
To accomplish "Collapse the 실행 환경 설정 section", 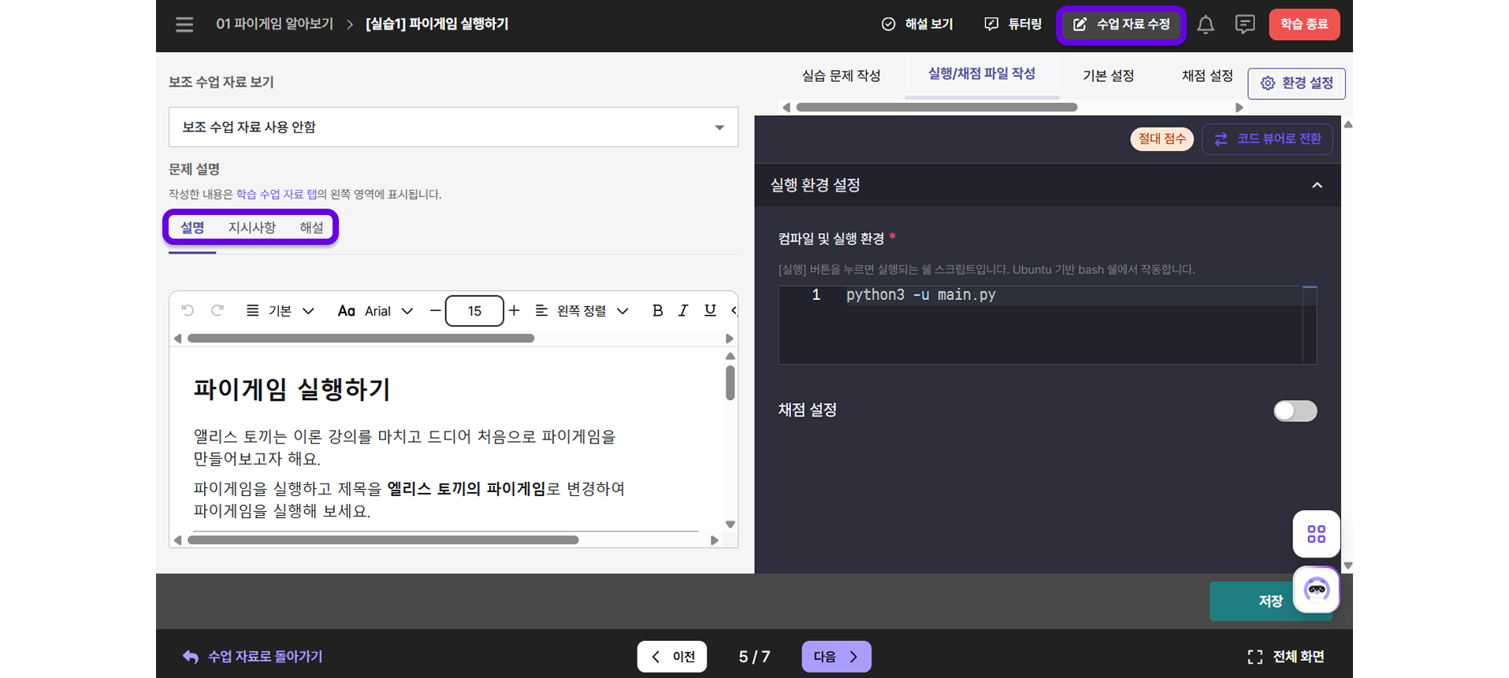I will 1317,185.
